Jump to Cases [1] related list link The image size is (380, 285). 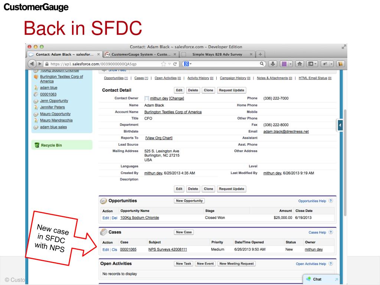point(141,78)
